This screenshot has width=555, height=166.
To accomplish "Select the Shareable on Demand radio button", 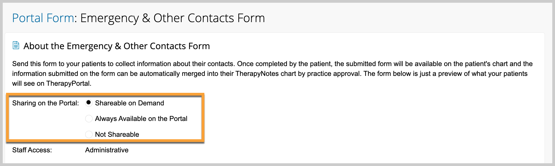I will pos(89,103).
